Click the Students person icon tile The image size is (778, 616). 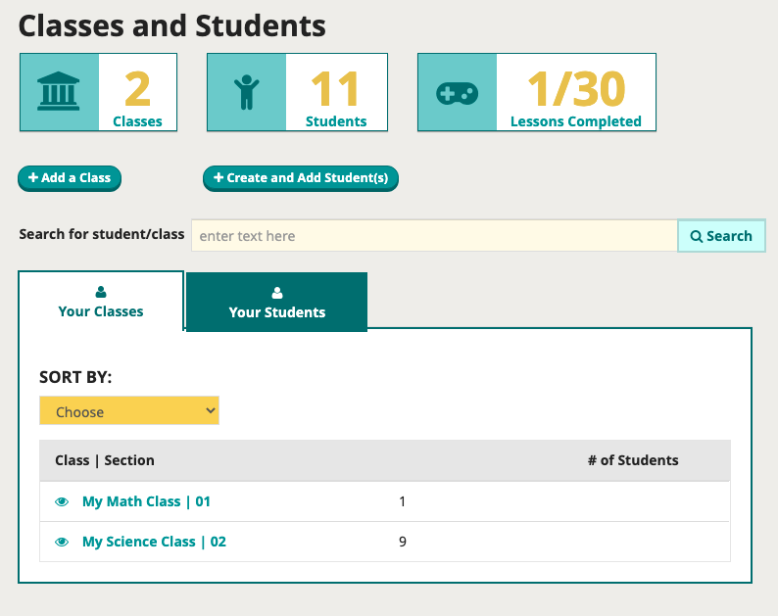pyautogui.click(x=247, y=92)
